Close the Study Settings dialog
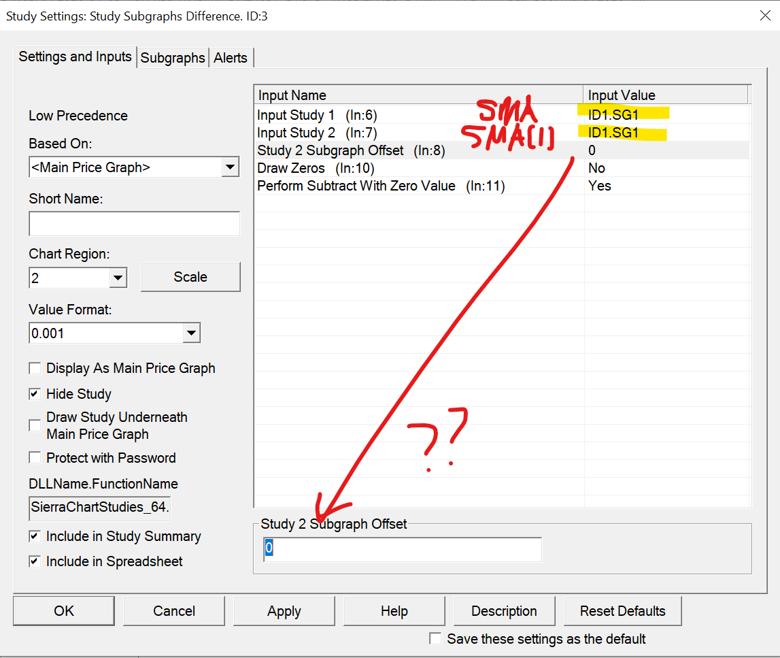 point(765,16)
